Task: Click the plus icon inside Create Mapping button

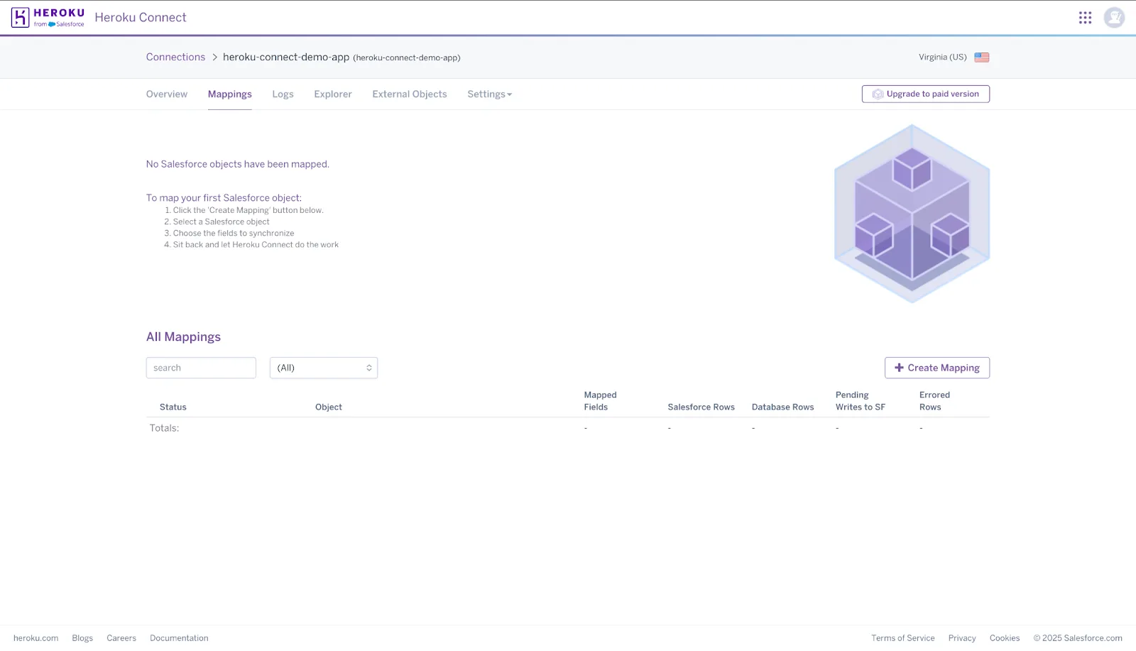Action: coord(899,368)
